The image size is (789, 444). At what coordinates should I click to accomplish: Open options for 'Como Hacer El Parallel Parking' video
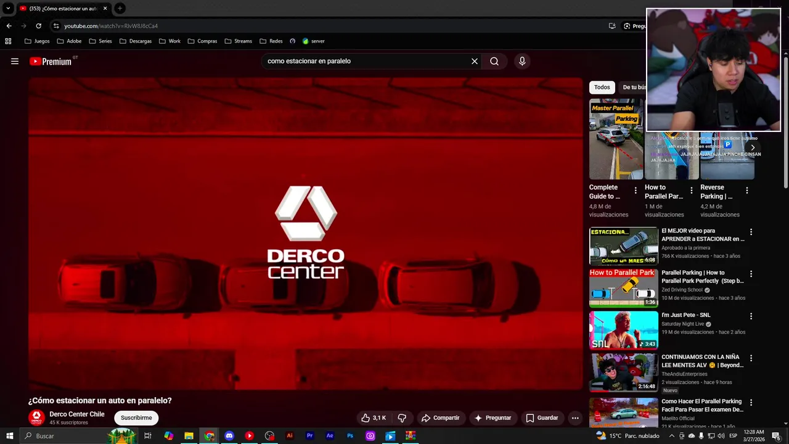coord(751,403)
